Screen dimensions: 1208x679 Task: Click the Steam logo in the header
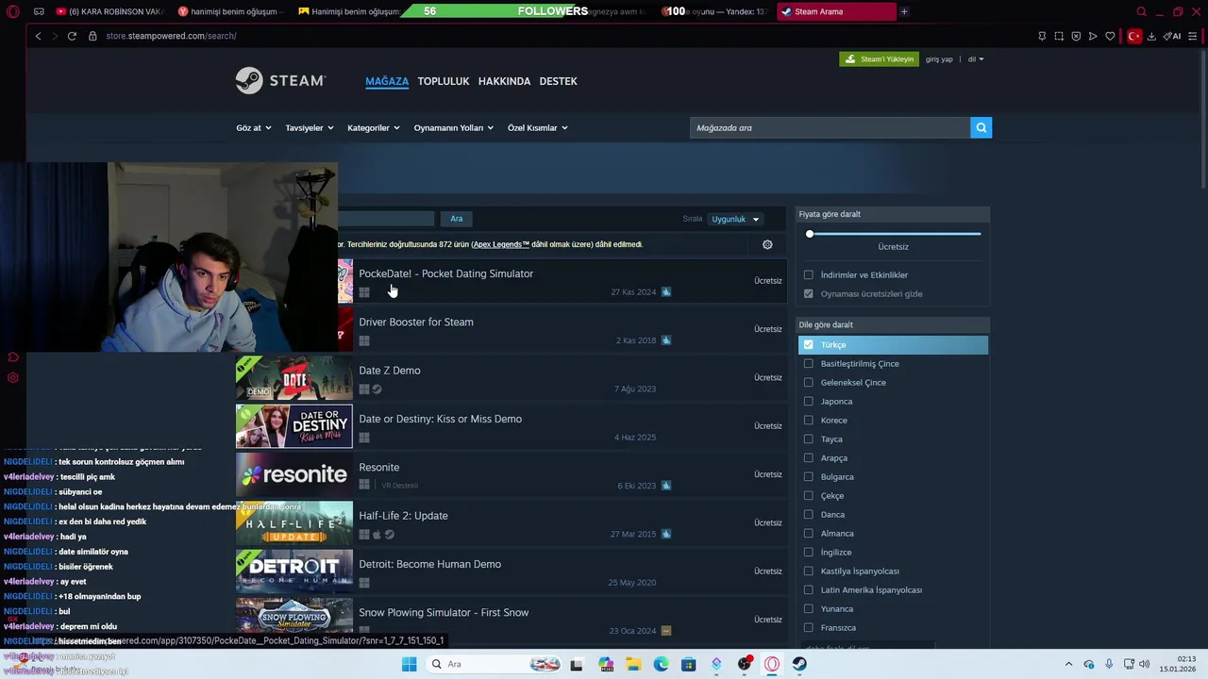[280, 81]
